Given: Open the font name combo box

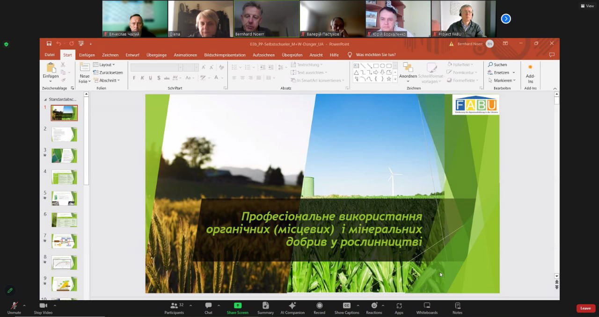Looking at the screenshot, I should (156, 68).
